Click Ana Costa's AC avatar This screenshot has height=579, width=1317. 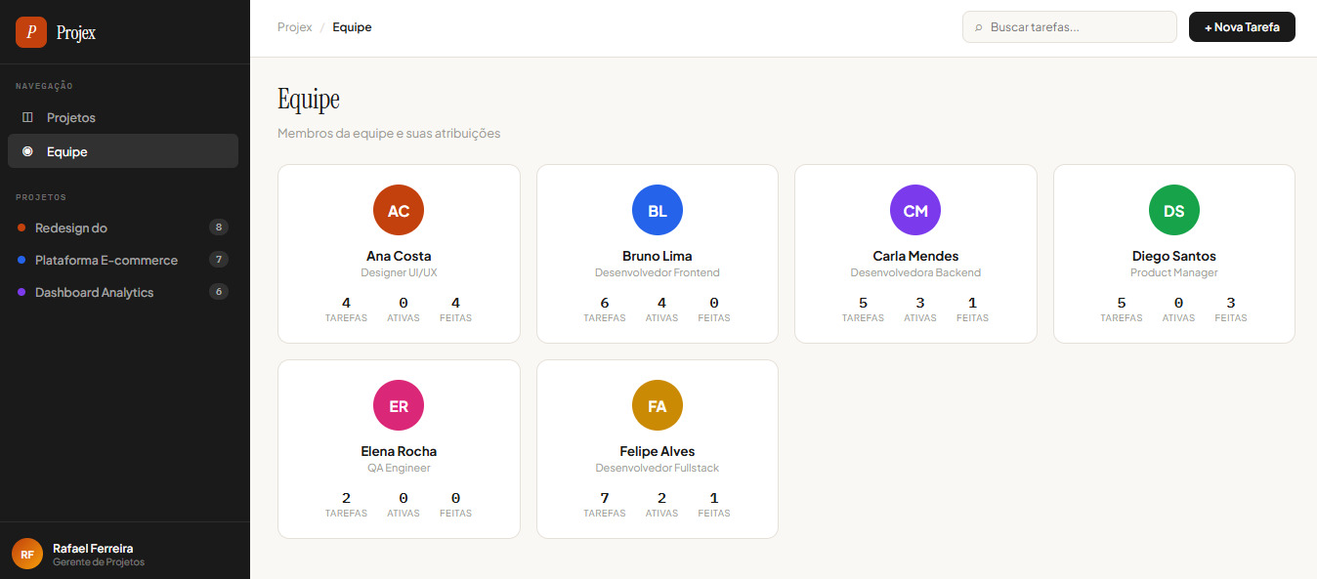coord(399,211)
